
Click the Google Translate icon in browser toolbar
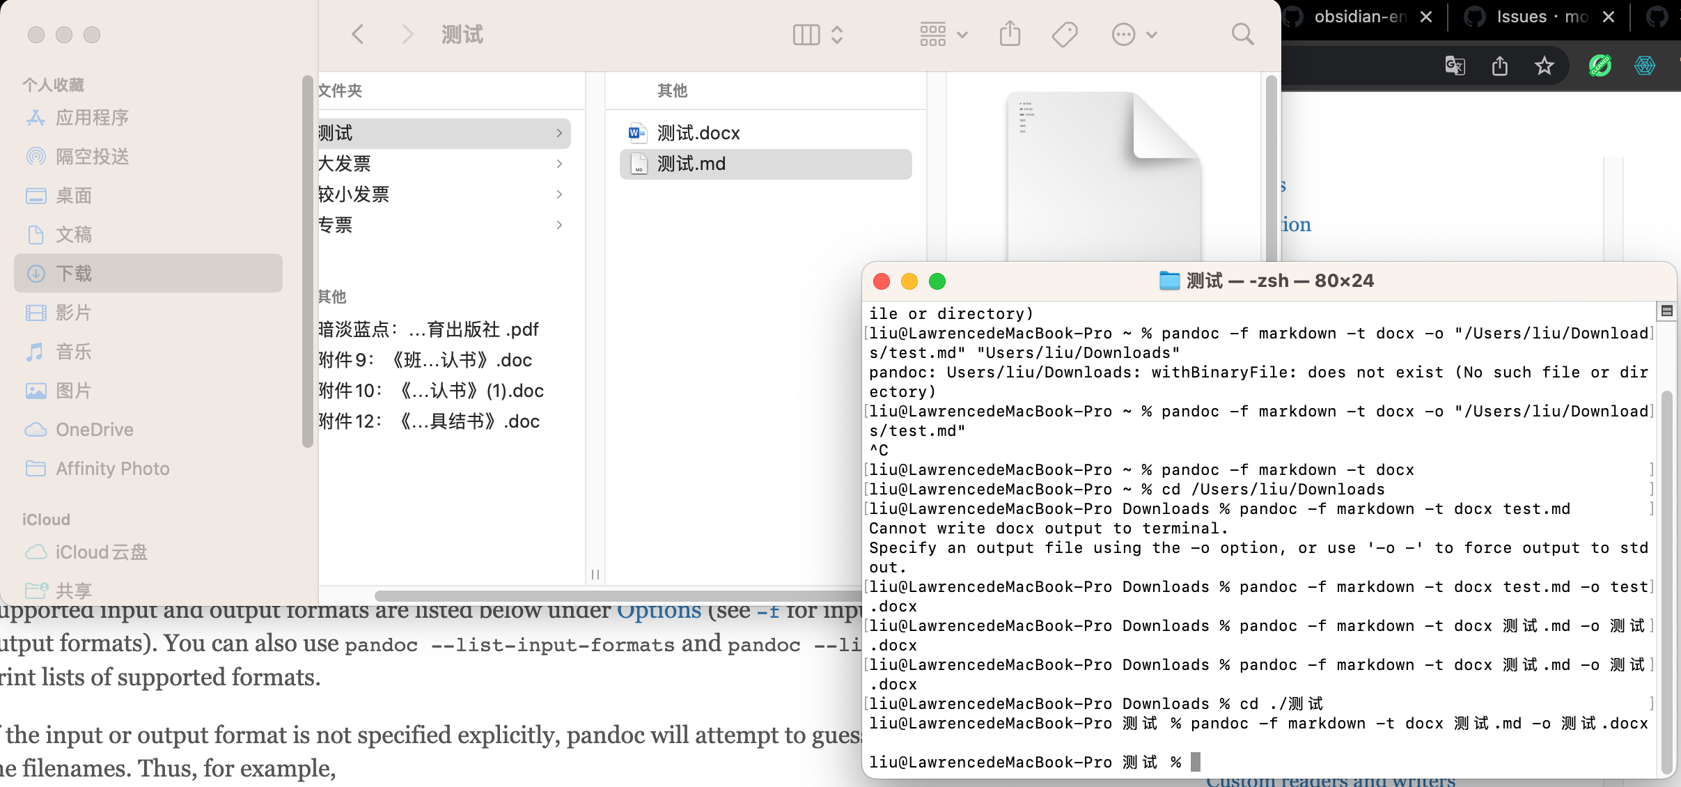tap(1455, 65)
